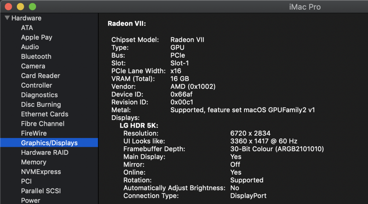This screenshot has height=204, width=368.
Task: Zoom window with green button
Action: [32, 7]
